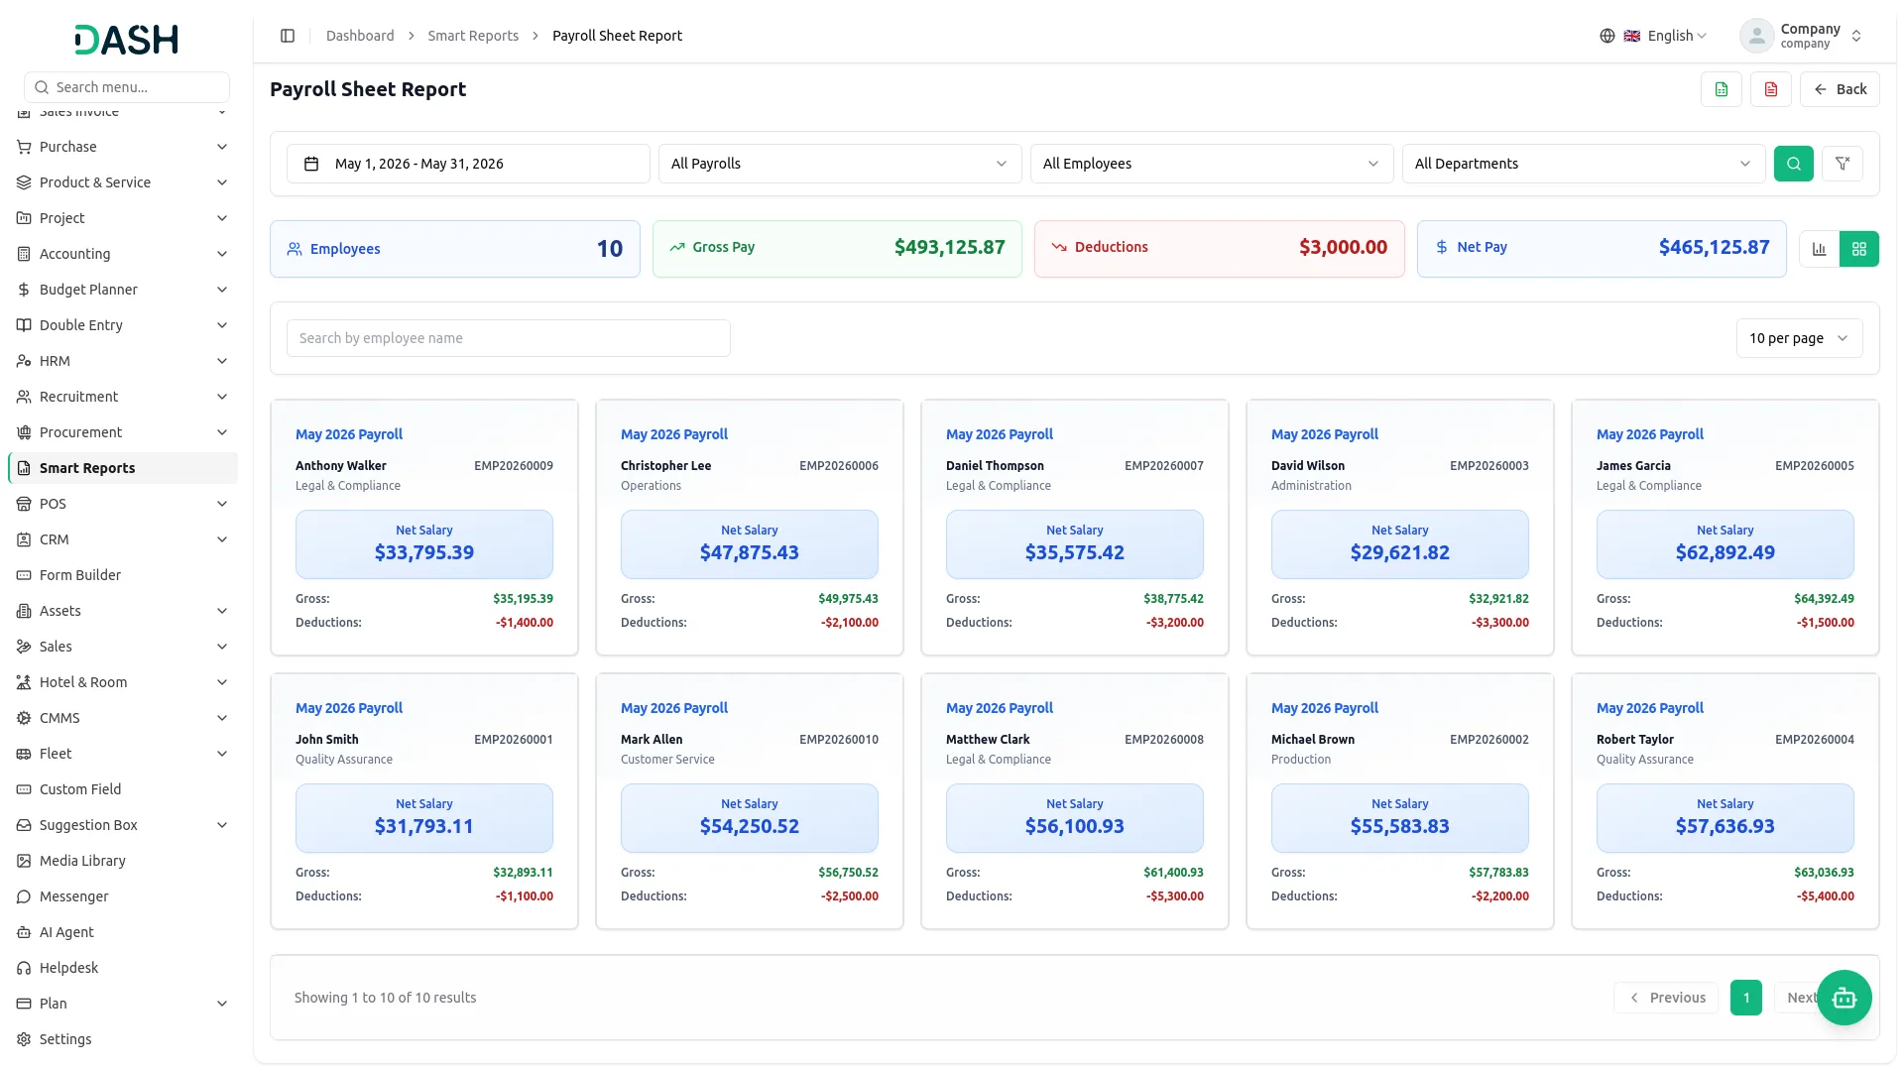Click the HRM people icon

click(24, 361)
